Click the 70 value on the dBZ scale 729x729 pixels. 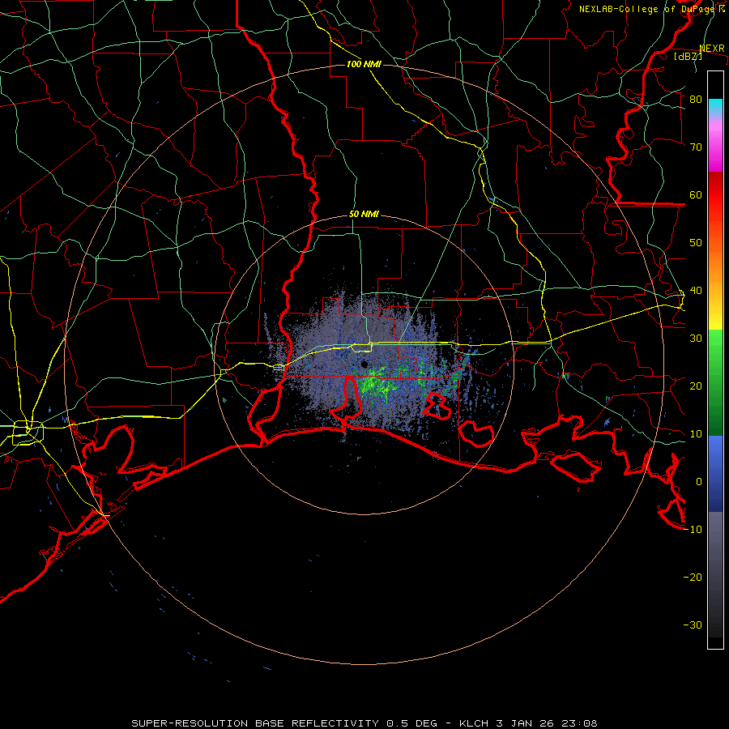coord(696,147)
